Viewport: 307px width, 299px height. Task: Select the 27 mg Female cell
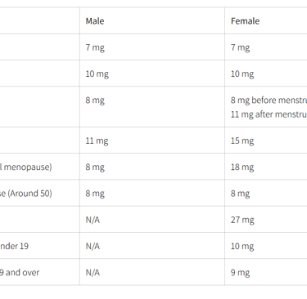(242, 220)
